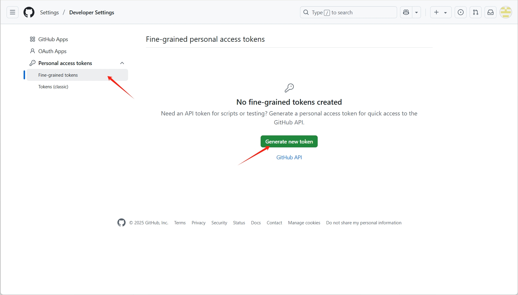Click the GitHub Octocat logo in header

[x=29, y=12]
